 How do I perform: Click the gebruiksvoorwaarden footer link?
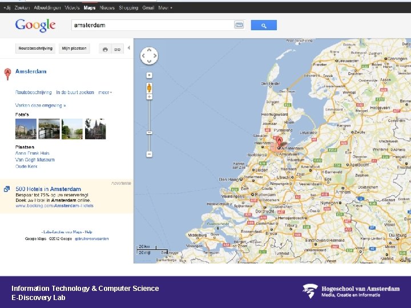click(92, 239)
